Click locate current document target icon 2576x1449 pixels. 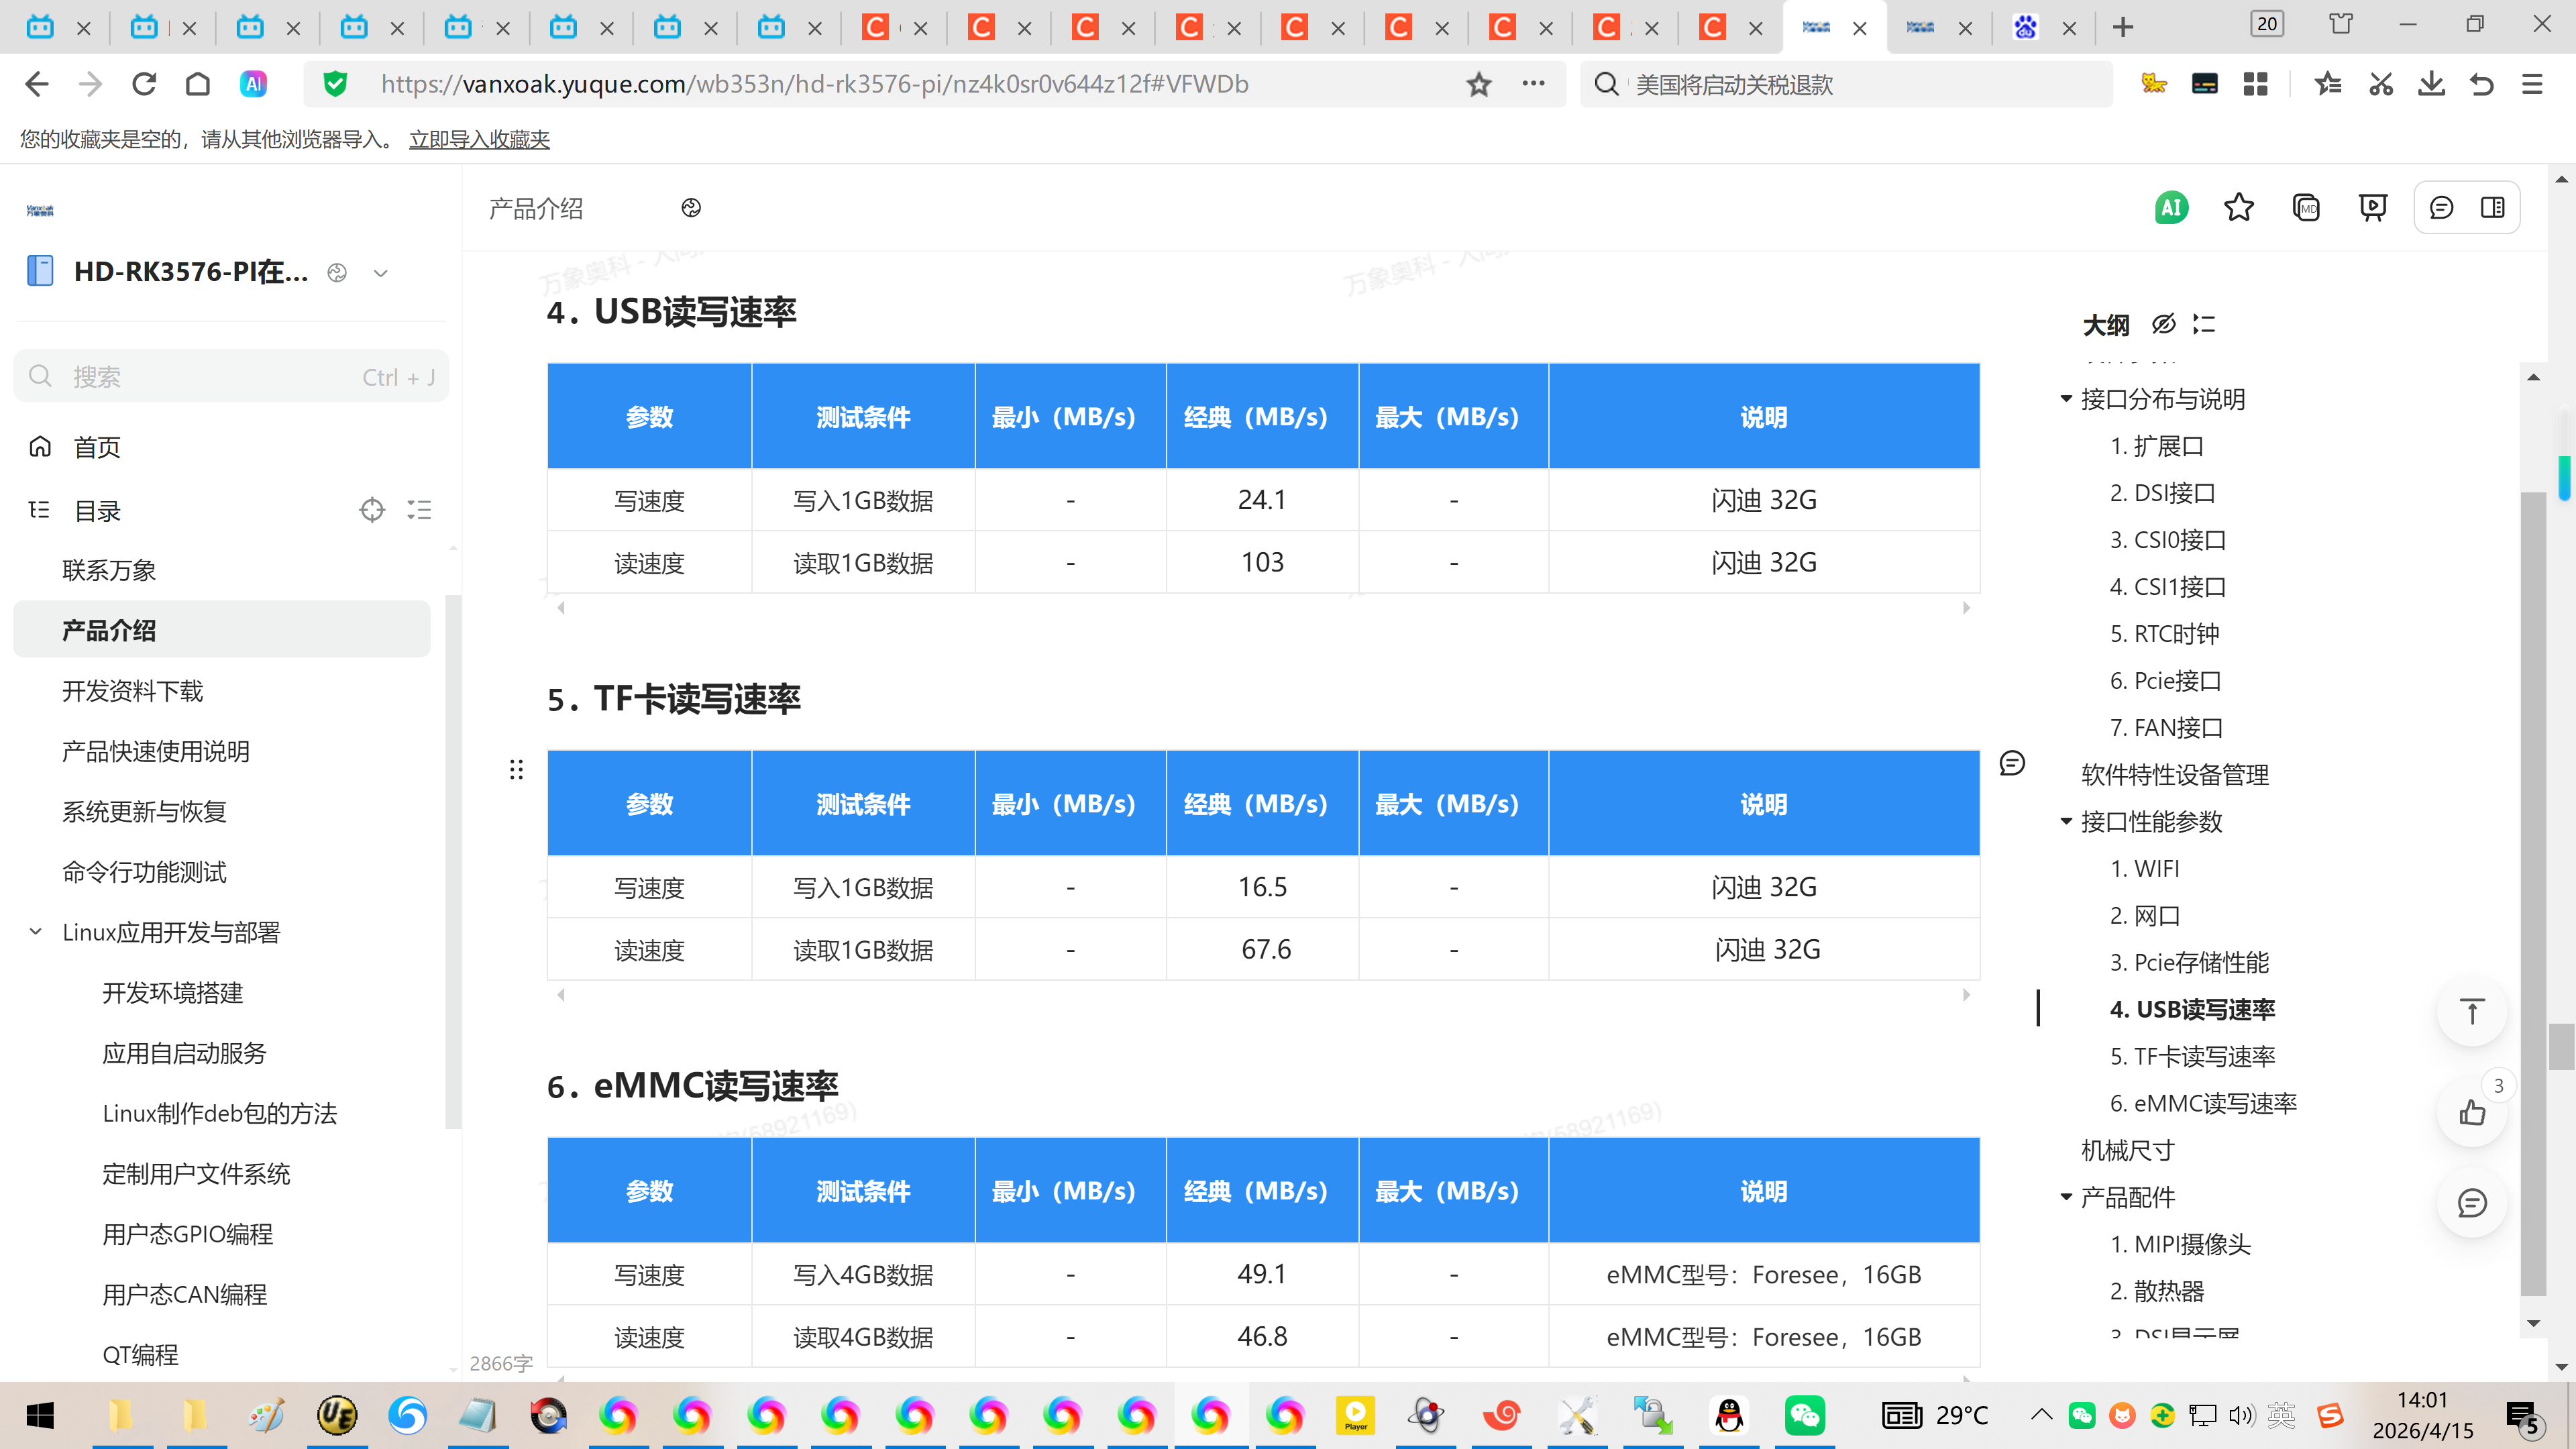pyautogui.click(x=372, y=511)
